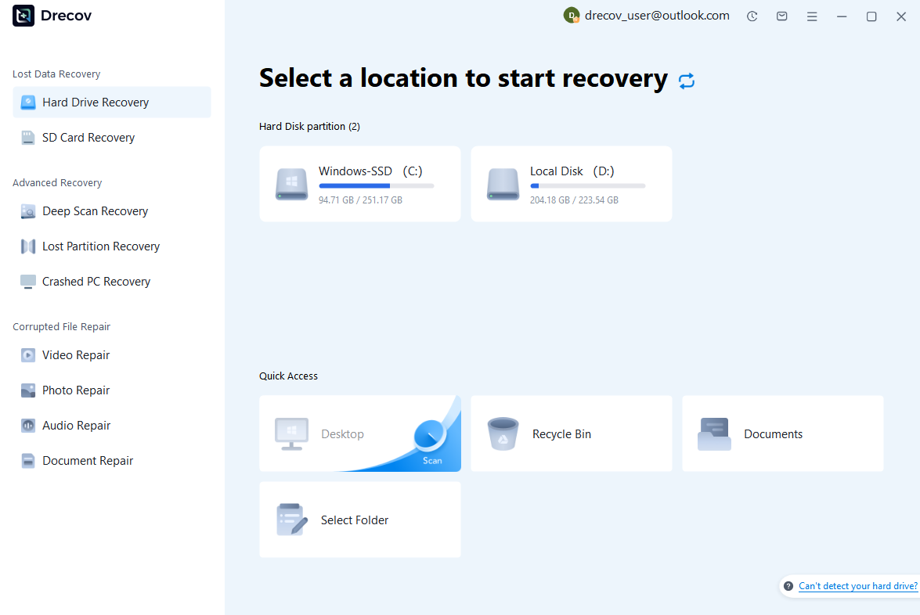
Task: Open the hamburger menu
Action: point(812,16)
